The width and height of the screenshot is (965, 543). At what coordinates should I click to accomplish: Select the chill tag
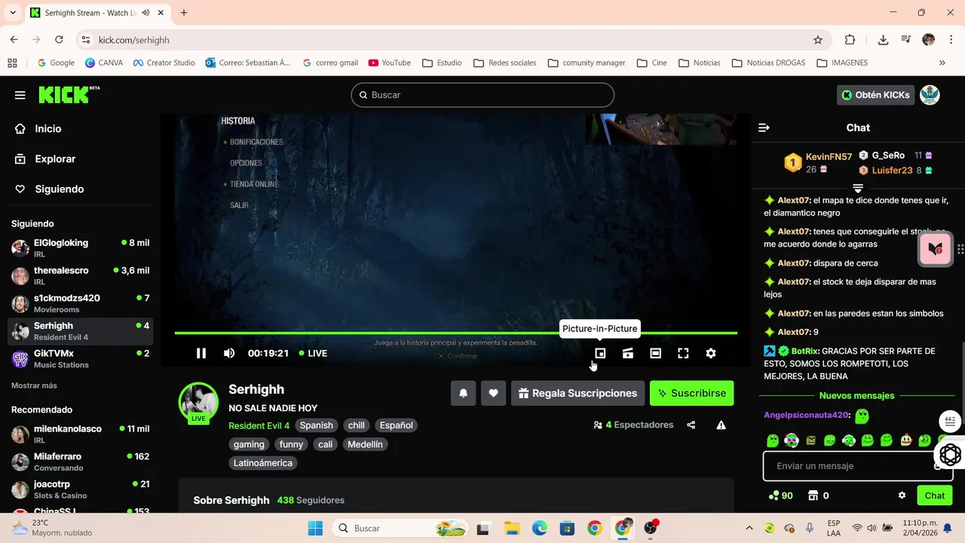357,425
